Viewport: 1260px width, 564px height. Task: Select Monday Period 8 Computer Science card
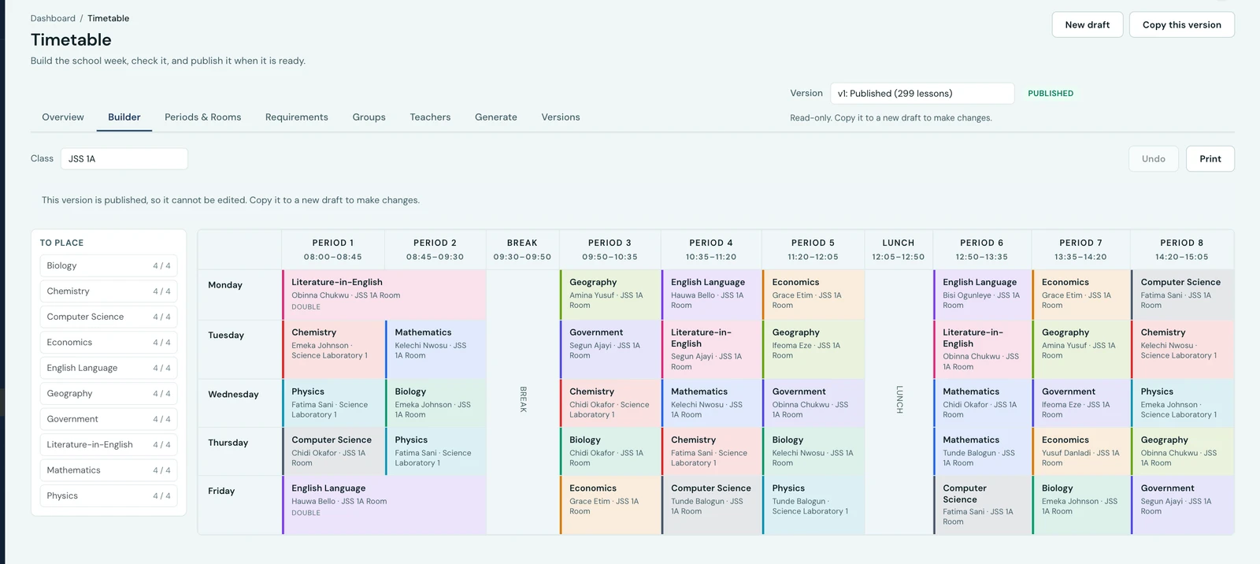(x=1183, y=295)
